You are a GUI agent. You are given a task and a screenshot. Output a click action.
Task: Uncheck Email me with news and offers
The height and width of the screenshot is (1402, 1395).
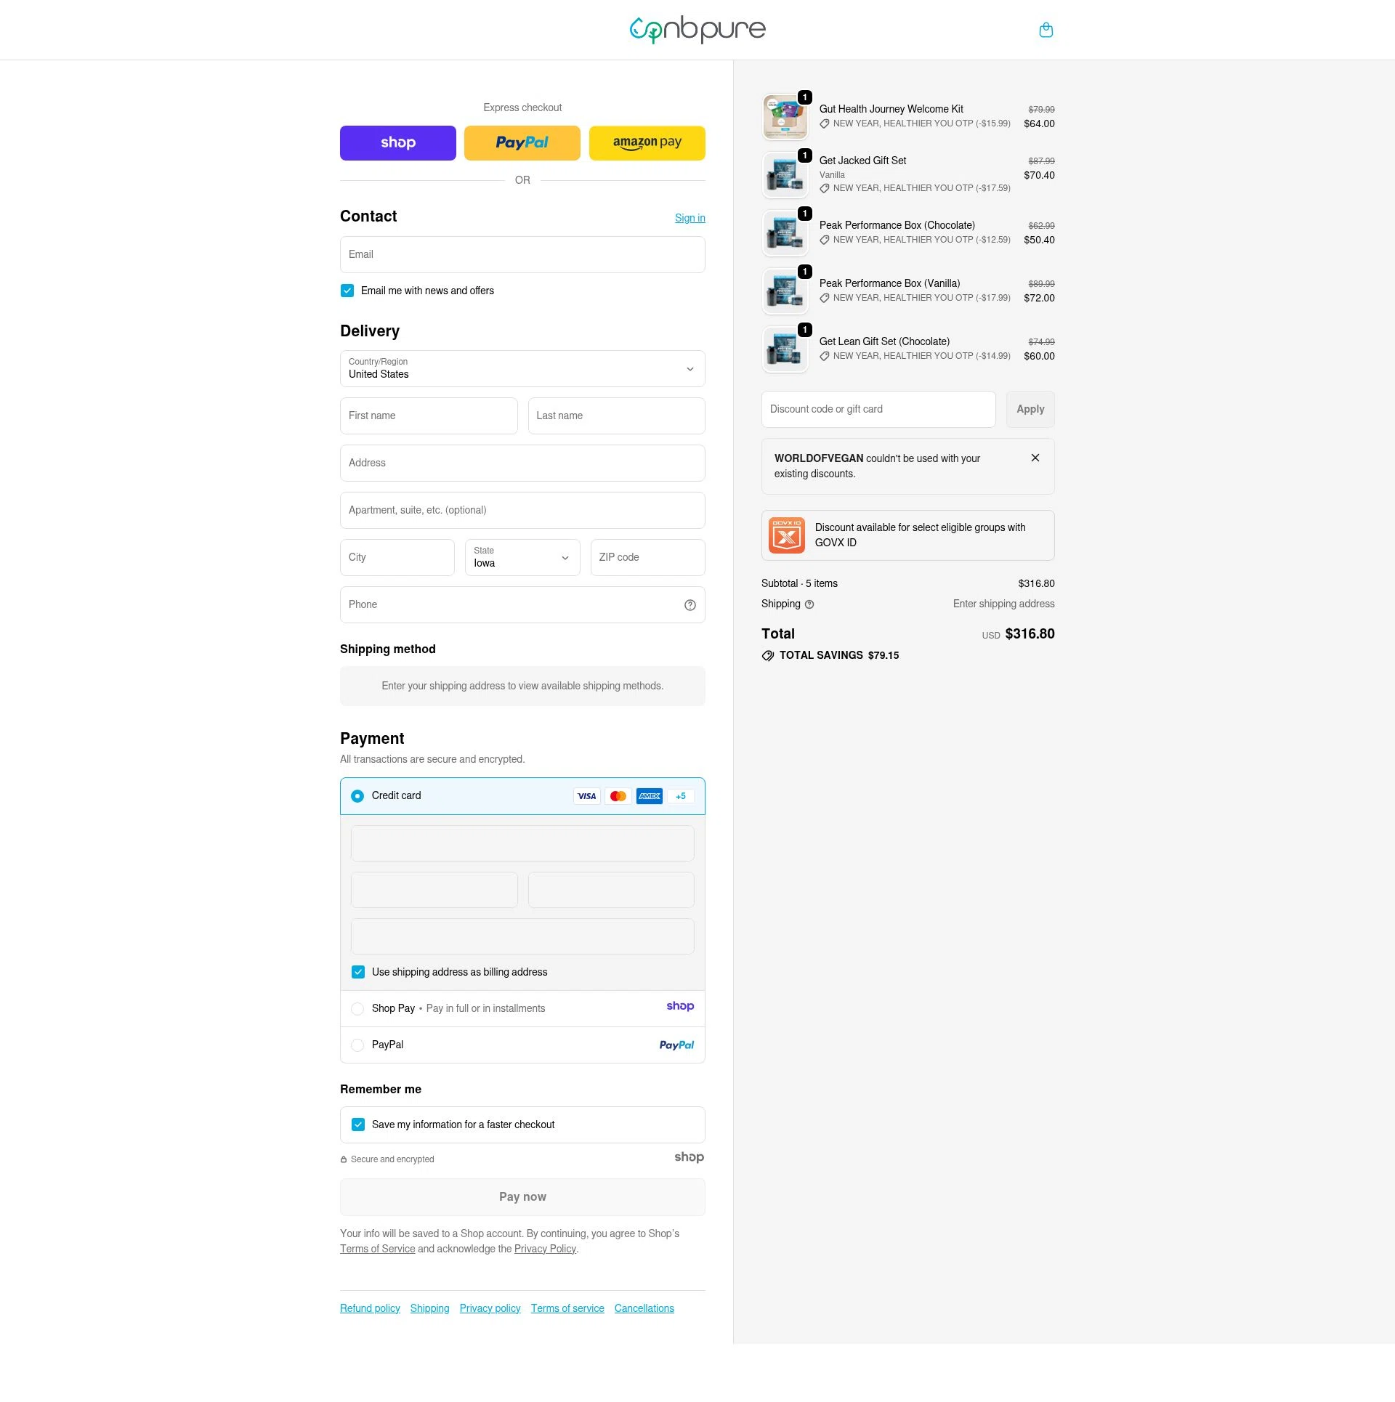coord(347,290)
